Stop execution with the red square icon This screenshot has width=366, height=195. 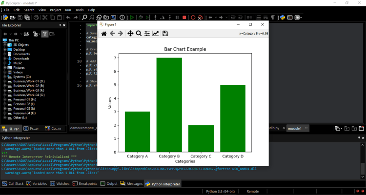[184, 18]
